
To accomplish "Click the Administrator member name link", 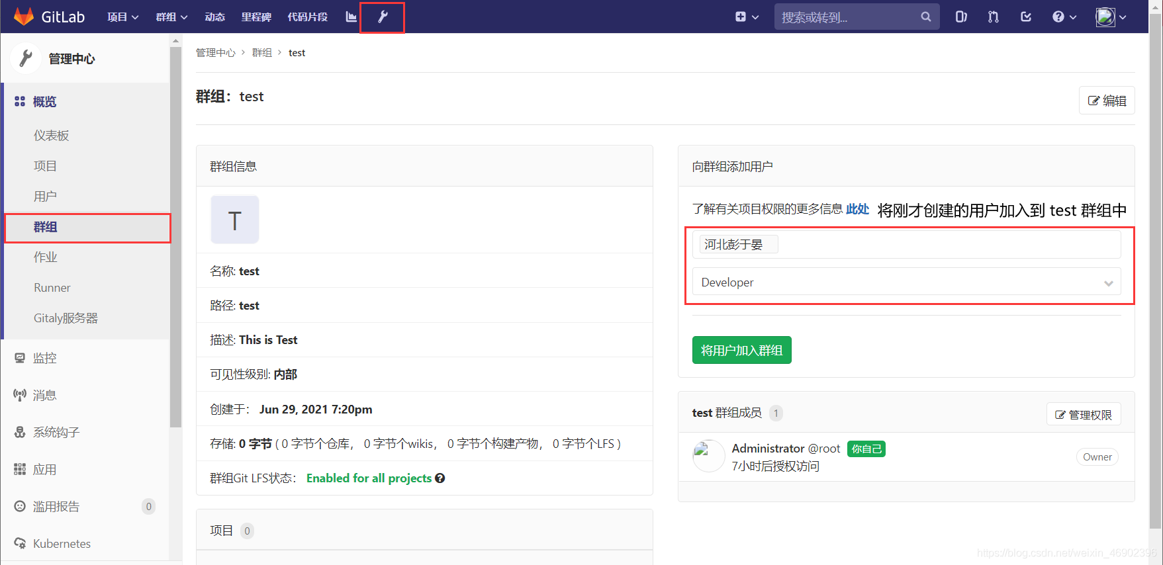I will (768, 449).
